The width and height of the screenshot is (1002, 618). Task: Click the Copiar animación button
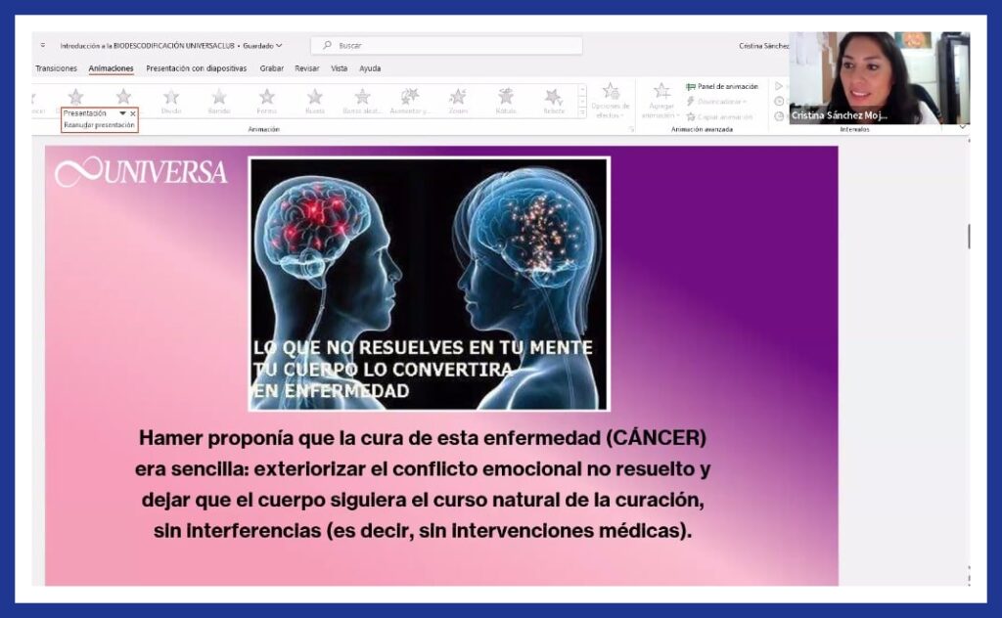click(719, 116)
